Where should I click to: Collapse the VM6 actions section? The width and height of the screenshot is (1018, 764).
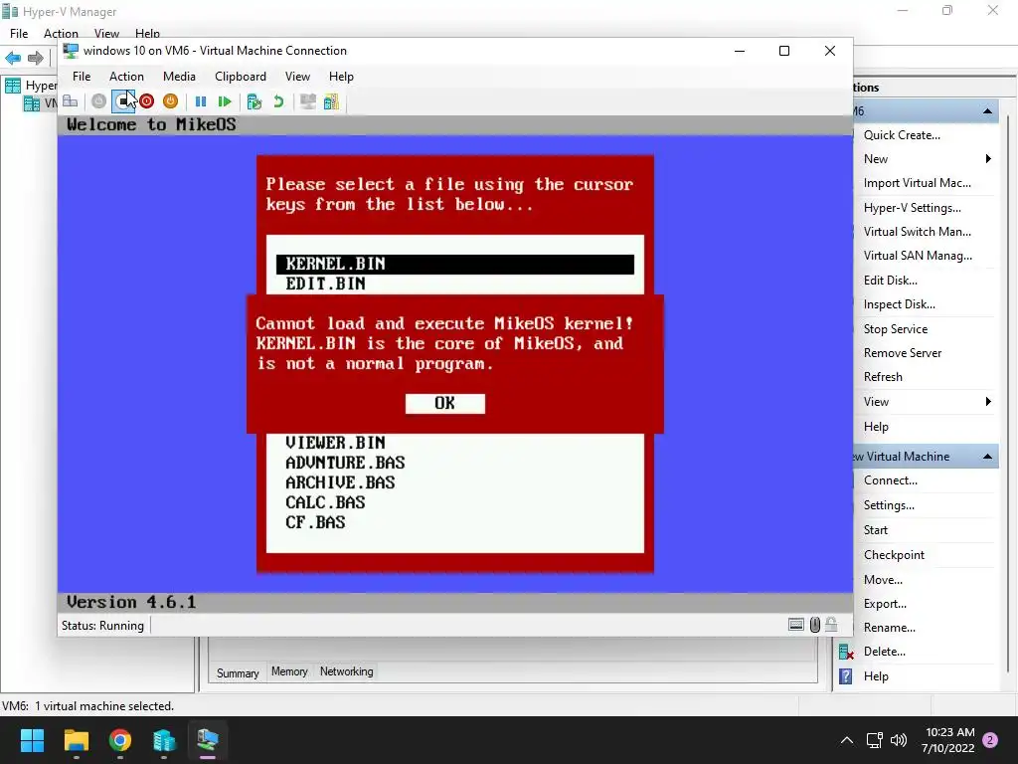tap(987, 111)
